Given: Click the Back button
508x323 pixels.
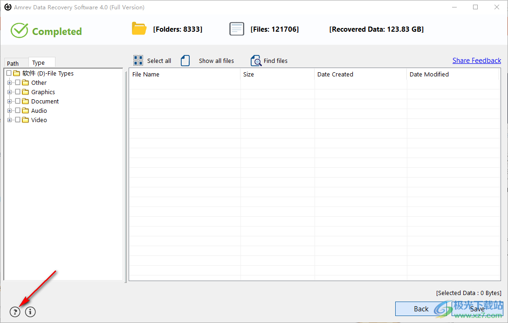Looking at the screenshot, I should pyautogui.click(x=421, y=309).
